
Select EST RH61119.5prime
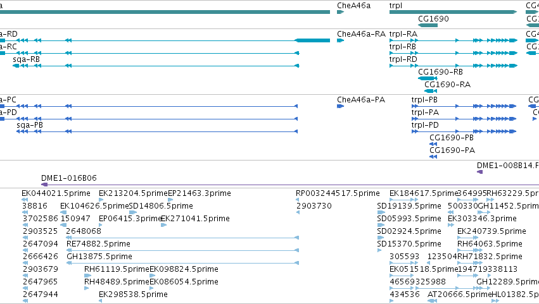click(x=117, y=269)
